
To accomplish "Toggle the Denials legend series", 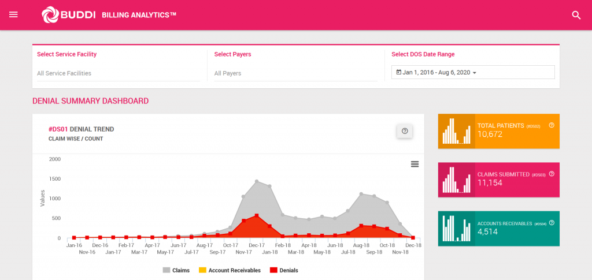I will 284,270.
